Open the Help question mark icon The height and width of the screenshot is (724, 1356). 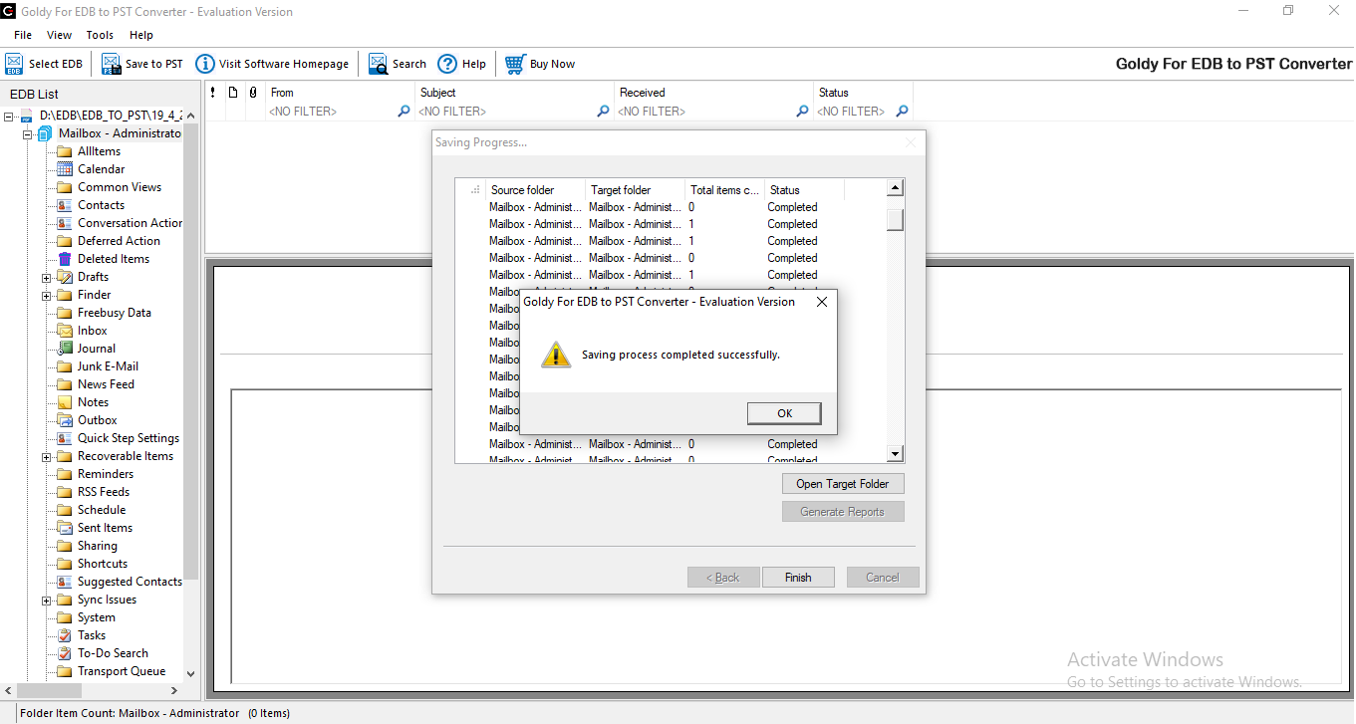[447, 64]
